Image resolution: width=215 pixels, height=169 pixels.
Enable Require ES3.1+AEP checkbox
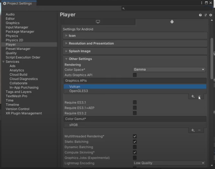[135, 108]
